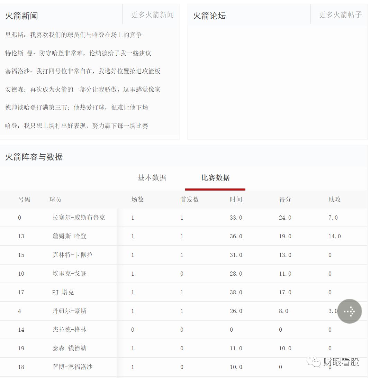This screenshot has width=371, height=378.
Task: Click player name 泰森-钱德勒
Action: (70, 348)
